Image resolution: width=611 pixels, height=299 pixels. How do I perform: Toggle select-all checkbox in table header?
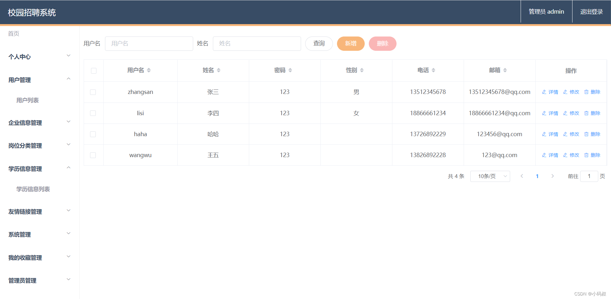[94, 71]
